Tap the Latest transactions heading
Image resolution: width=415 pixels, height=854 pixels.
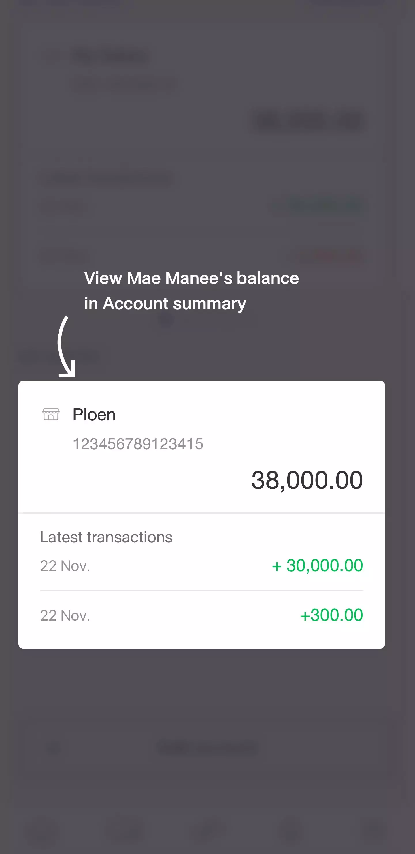coord(106,537)
